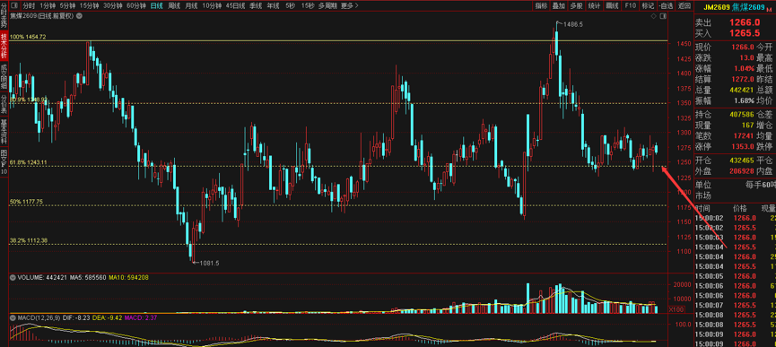Image resolution: width=776 pixels, height=347 pixels.
Task: Open the 分时走势 sidebar tab
Action: pos(4,16)
